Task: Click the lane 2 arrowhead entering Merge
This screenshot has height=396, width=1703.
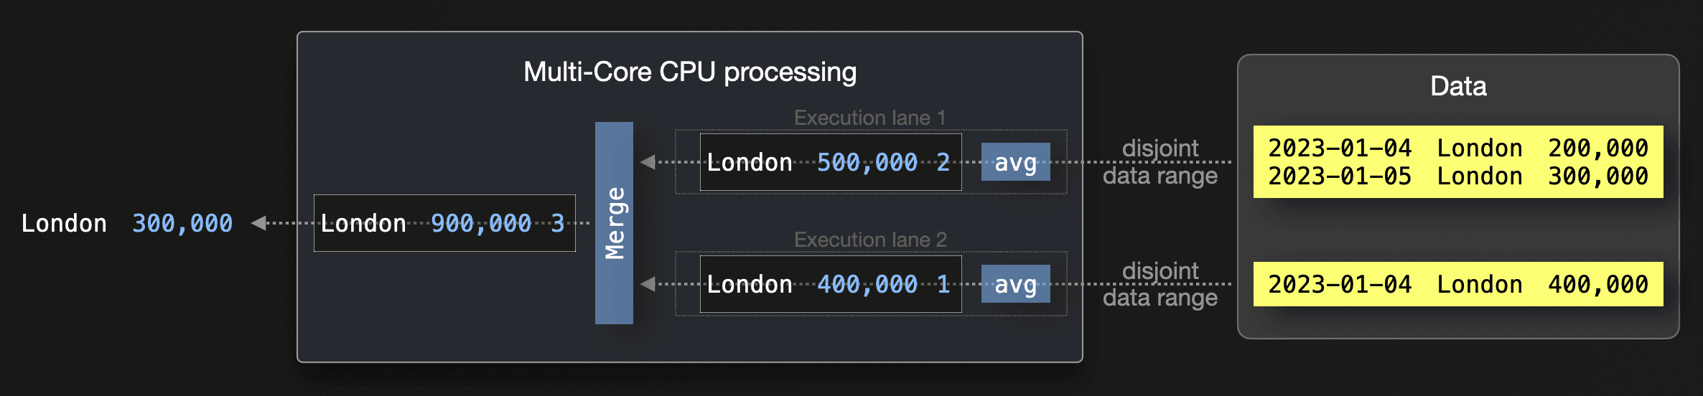Action: pos(648,284)
